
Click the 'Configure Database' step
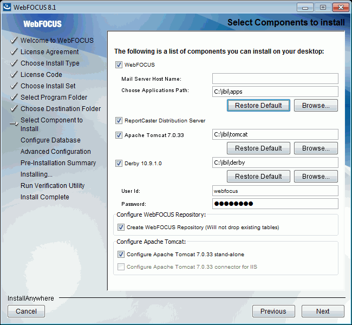[x=50, y=140]
